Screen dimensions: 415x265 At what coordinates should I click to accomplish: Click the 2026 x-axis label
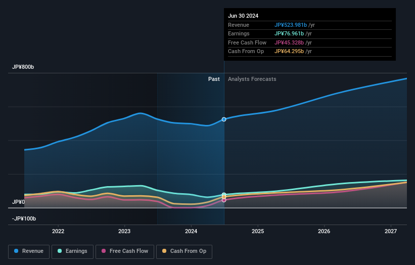pyautogui.click(x=324, y=231)
